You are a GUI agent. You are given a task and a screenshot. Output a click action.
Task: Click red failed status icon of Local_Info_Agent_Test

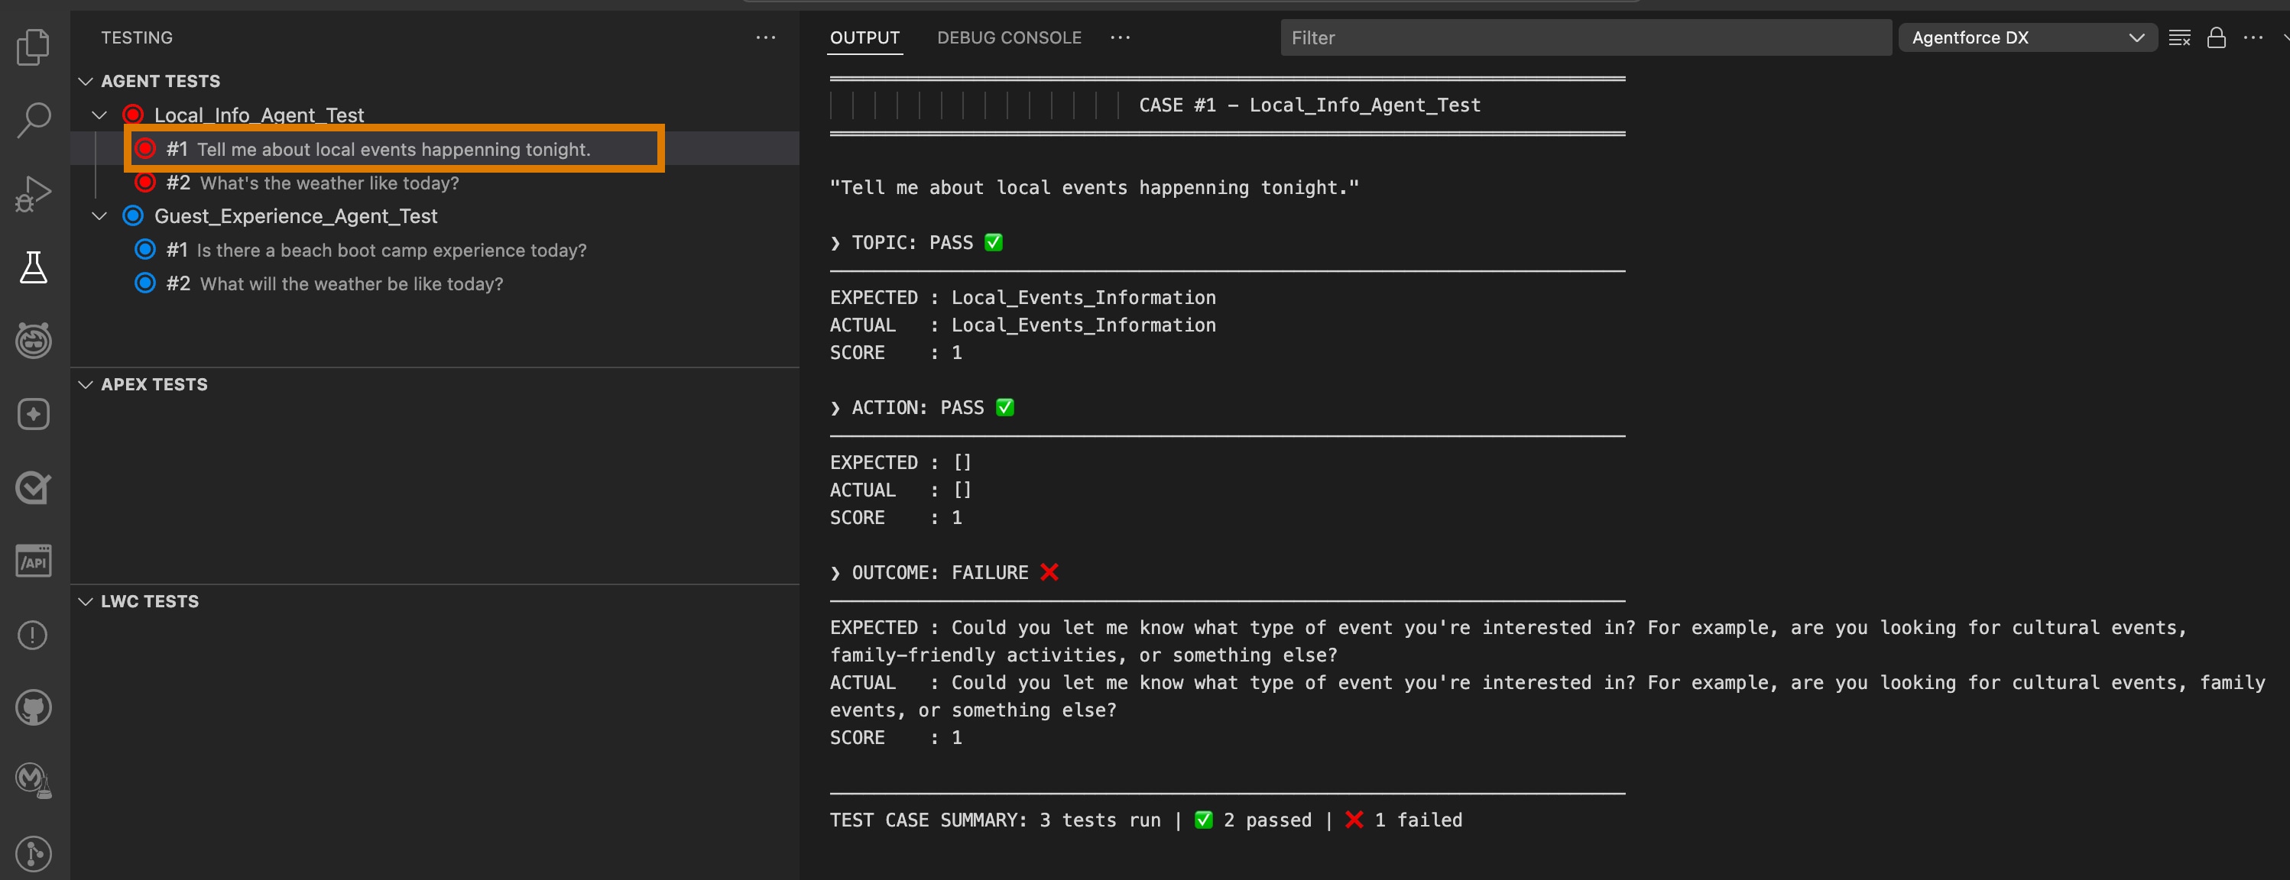pyautogui.click(x=133, y=115)
